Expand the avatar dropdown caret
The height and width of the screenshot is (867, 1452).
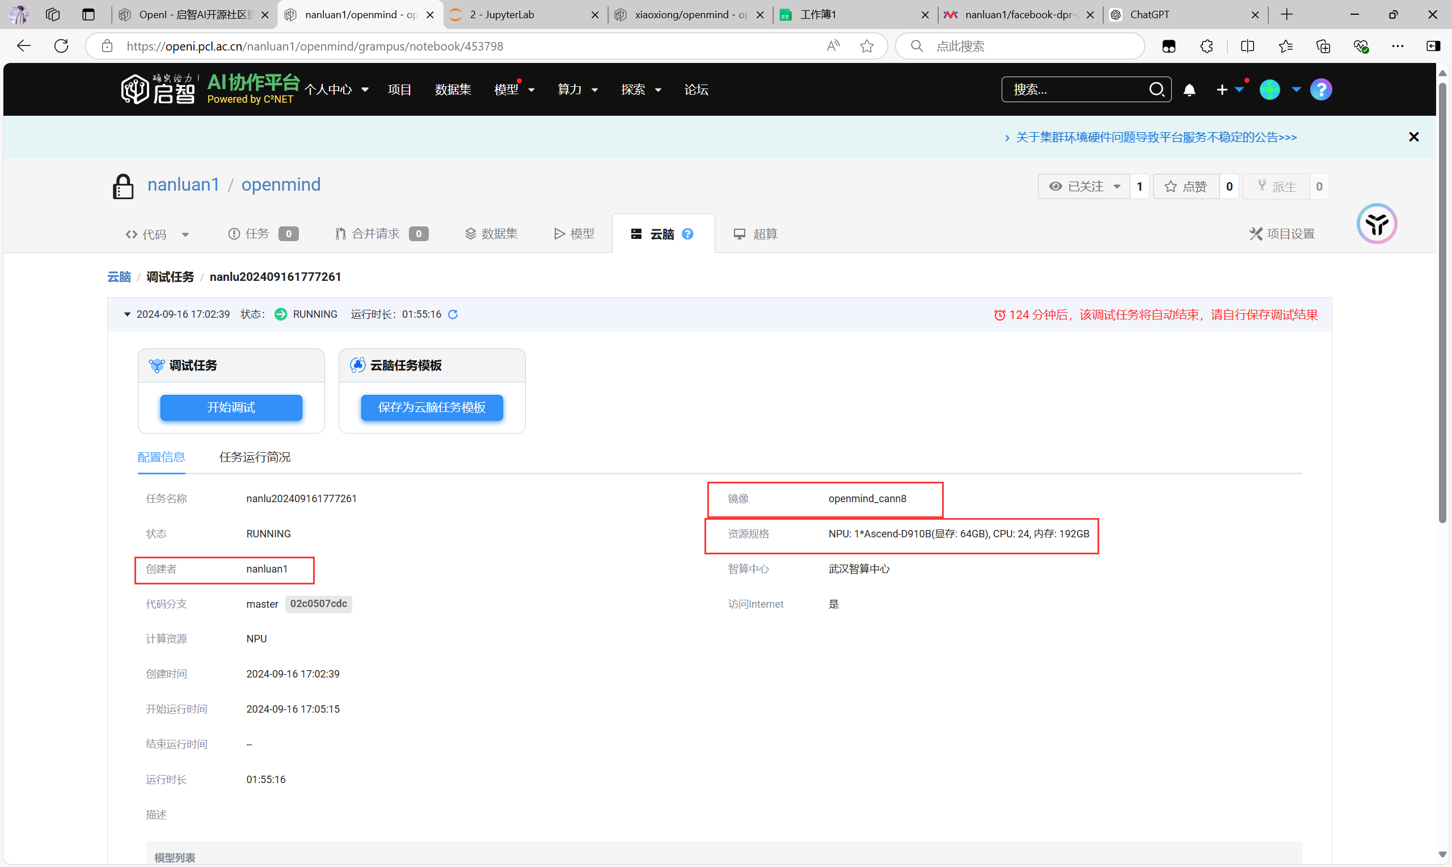(x=1296, y=90)
